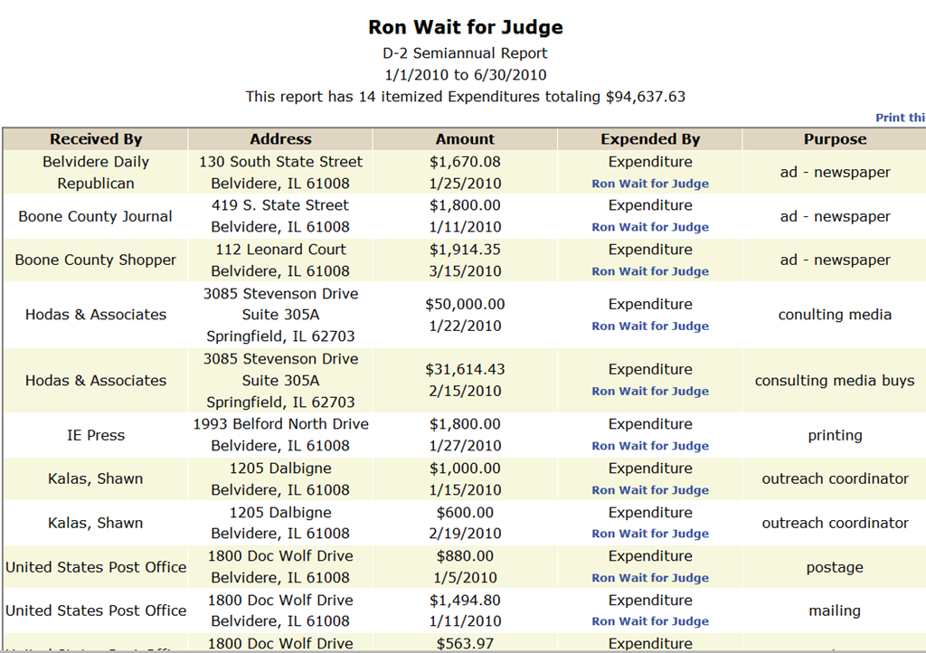Open Ron Wait link in Boone County Shopper row
The width and height of the screenshot is (926, 653).
pos(650,271)
